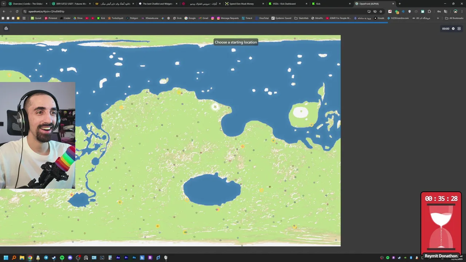Open the Calculator taskbar icon

(x=110, y=258)
